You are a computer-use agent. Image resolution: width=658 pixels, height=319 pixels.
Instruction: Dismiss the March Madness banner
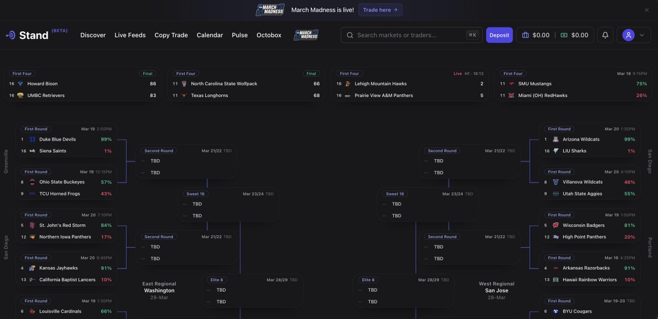pyautogui.click(x=646, y=10)
